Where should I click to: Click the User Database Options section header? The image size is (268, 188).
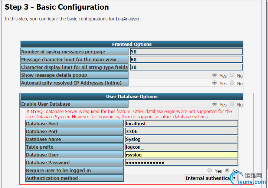click(x=132, y=97)
